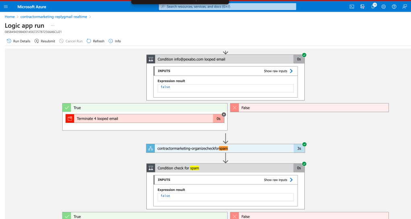
Task: Click the workflow icon of organizecheckforspam action
Action: click(150, 149)
